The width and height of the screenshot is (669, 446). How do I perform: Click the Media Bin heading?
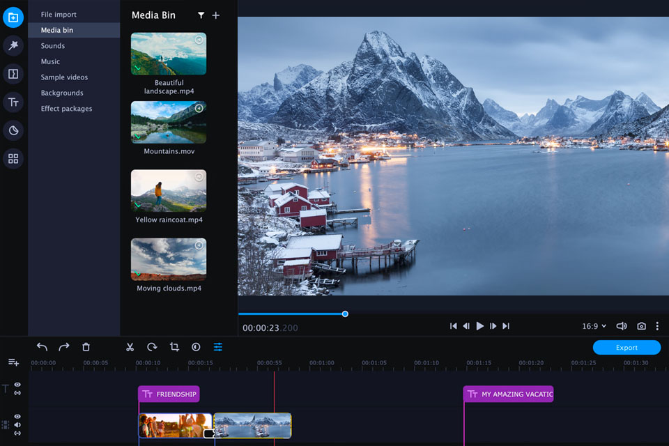[x=153, y=15]
